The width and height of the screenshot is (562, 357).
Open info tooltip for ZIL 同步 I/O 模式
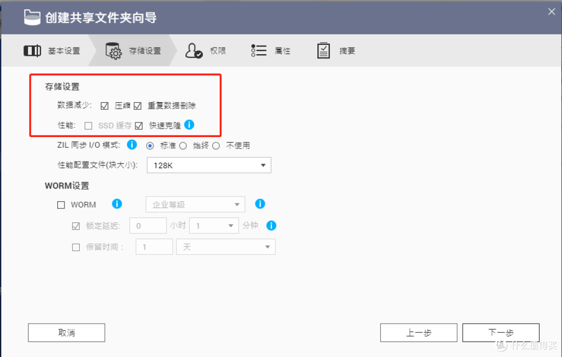click(x=132, y=144)
